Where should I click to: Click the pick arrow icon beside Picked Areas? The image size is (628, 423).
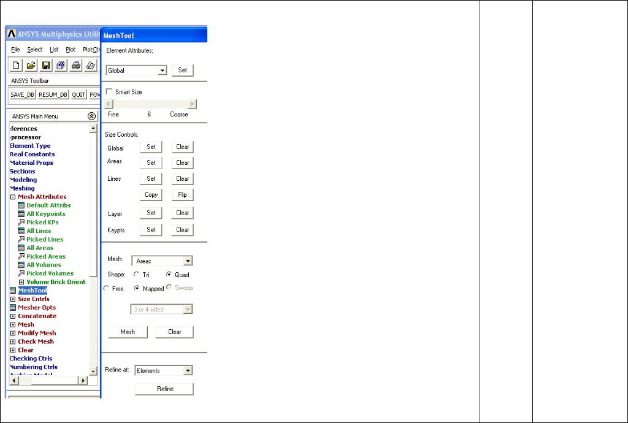click(x=21, y=256)
